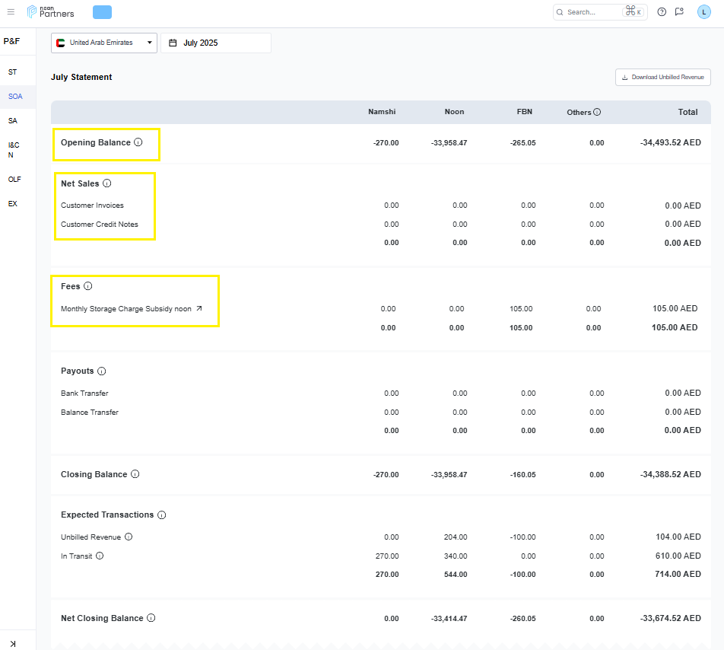Click the Customer Credit Notes row label
The height and width of the screenshot is (650, 724).
click(100, 224)
